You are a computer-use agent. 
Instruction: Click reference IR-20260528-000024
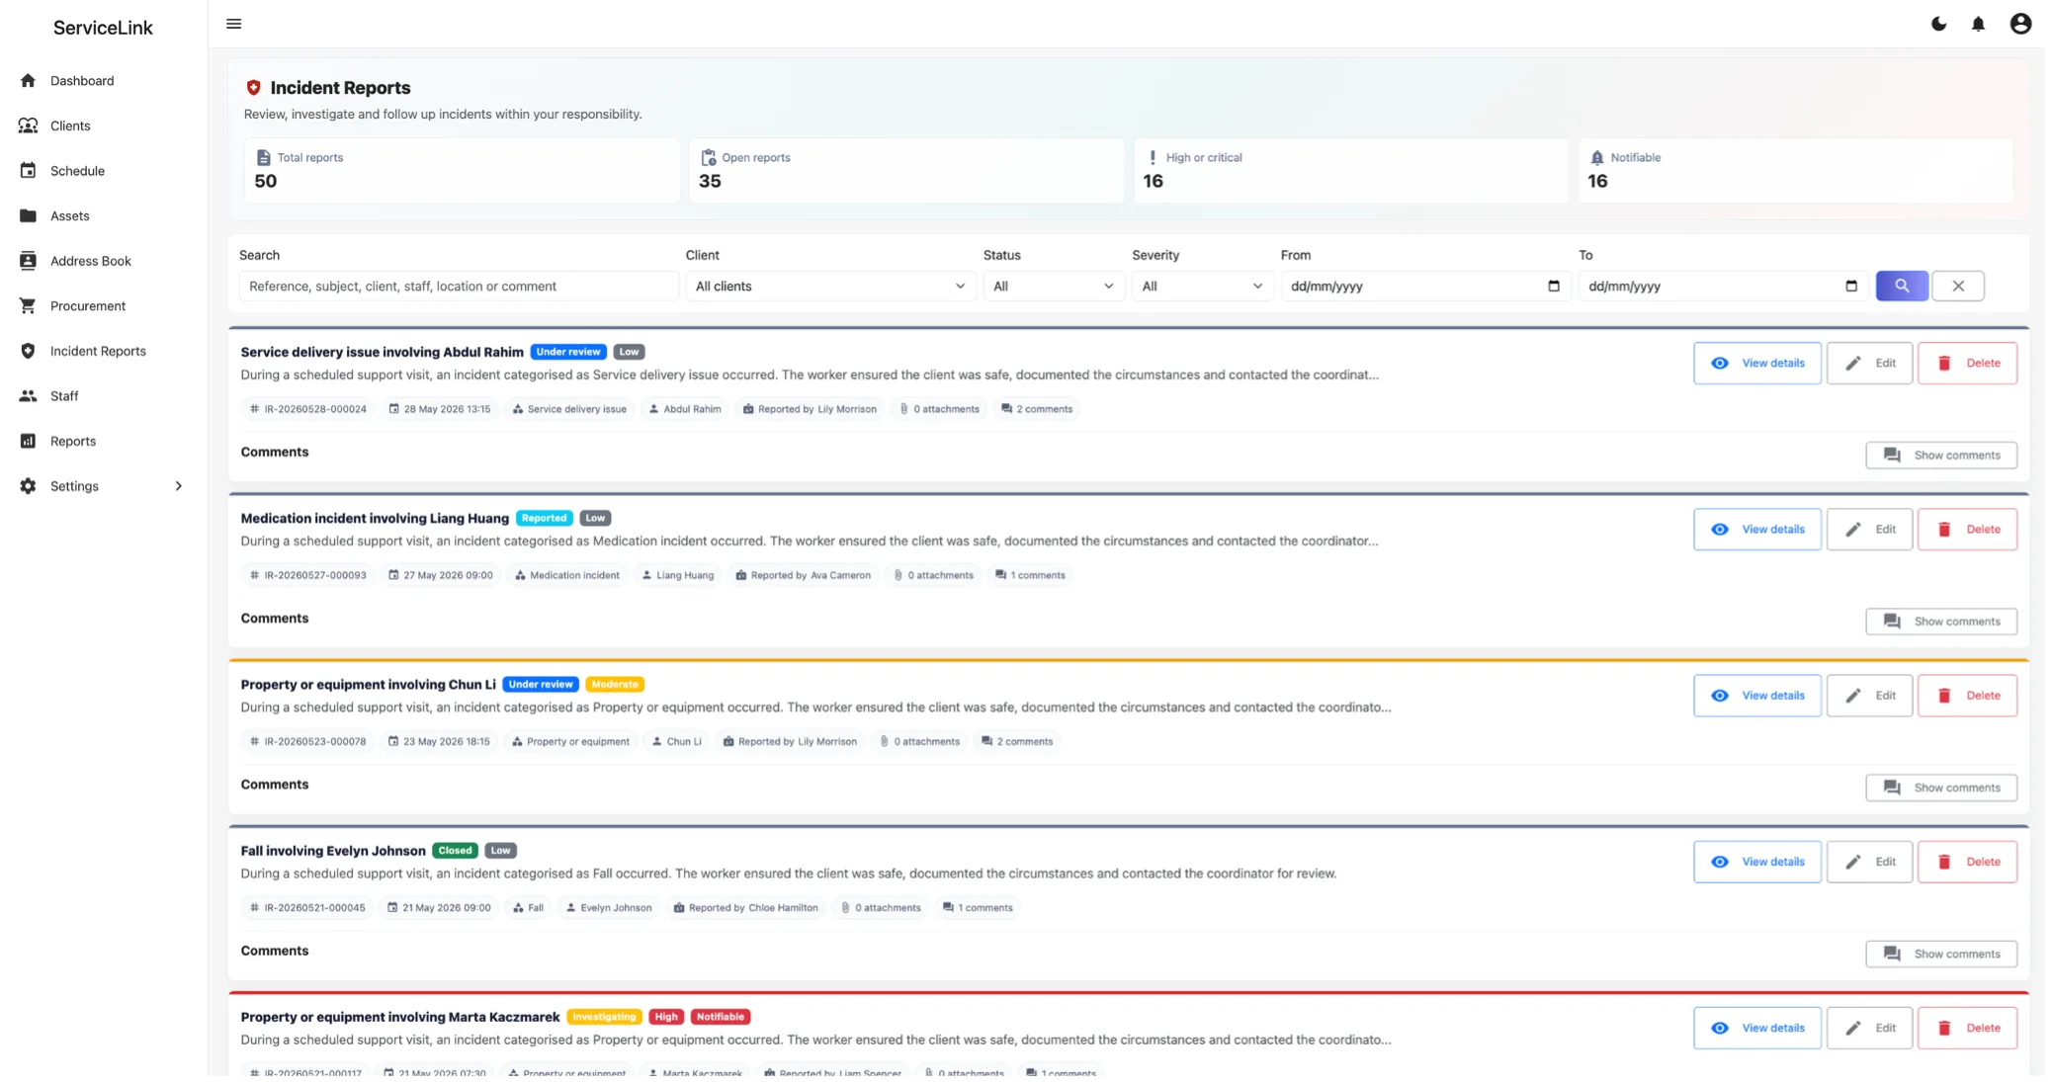point(307,408)
